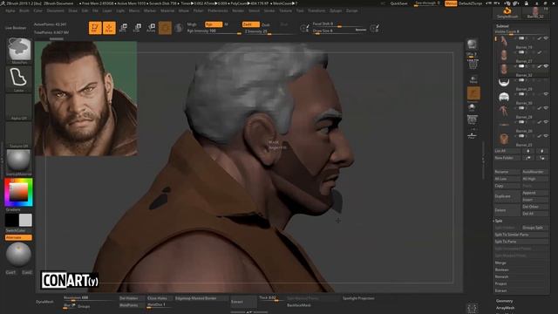The image size is (558, 314).
Task: Click the orange gizmo 3D icon
Action: tap(165, 28)
